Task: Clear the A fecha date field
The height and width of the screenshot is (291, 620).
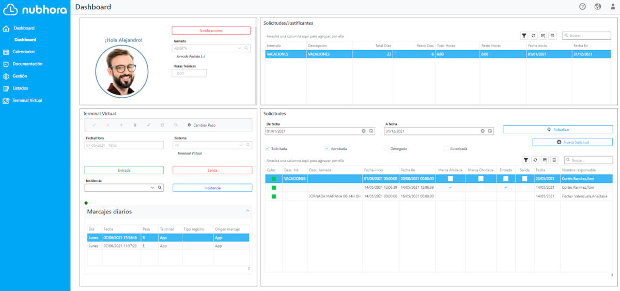Action: [483, 131]
